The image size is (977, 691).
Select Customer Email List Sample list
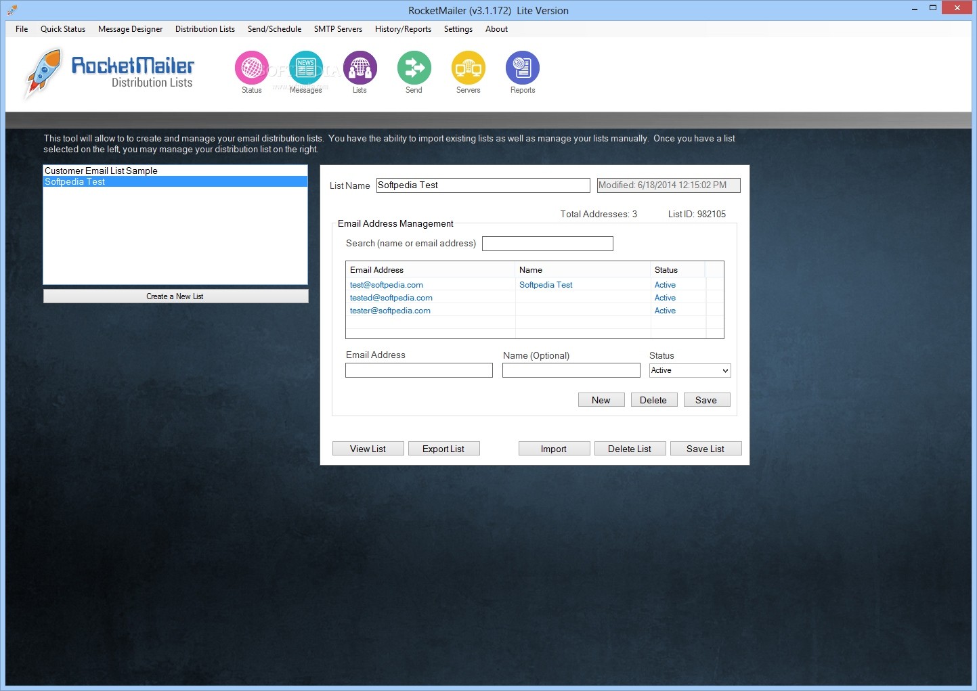(175, 171)
